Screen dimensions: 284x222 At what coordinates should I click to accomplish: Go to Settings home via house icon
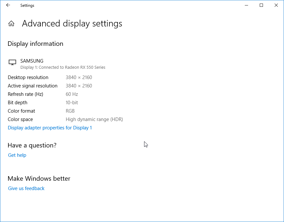coord(11,24)
